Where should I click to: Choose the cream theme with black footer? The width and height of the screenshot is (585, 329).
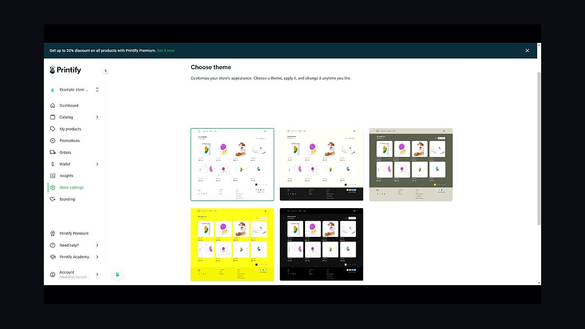click(x=322, y=164)
